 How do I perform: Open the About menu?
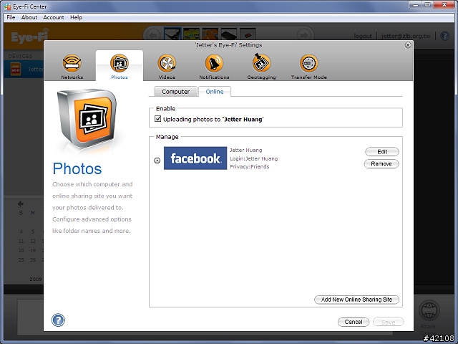point(29,17)
